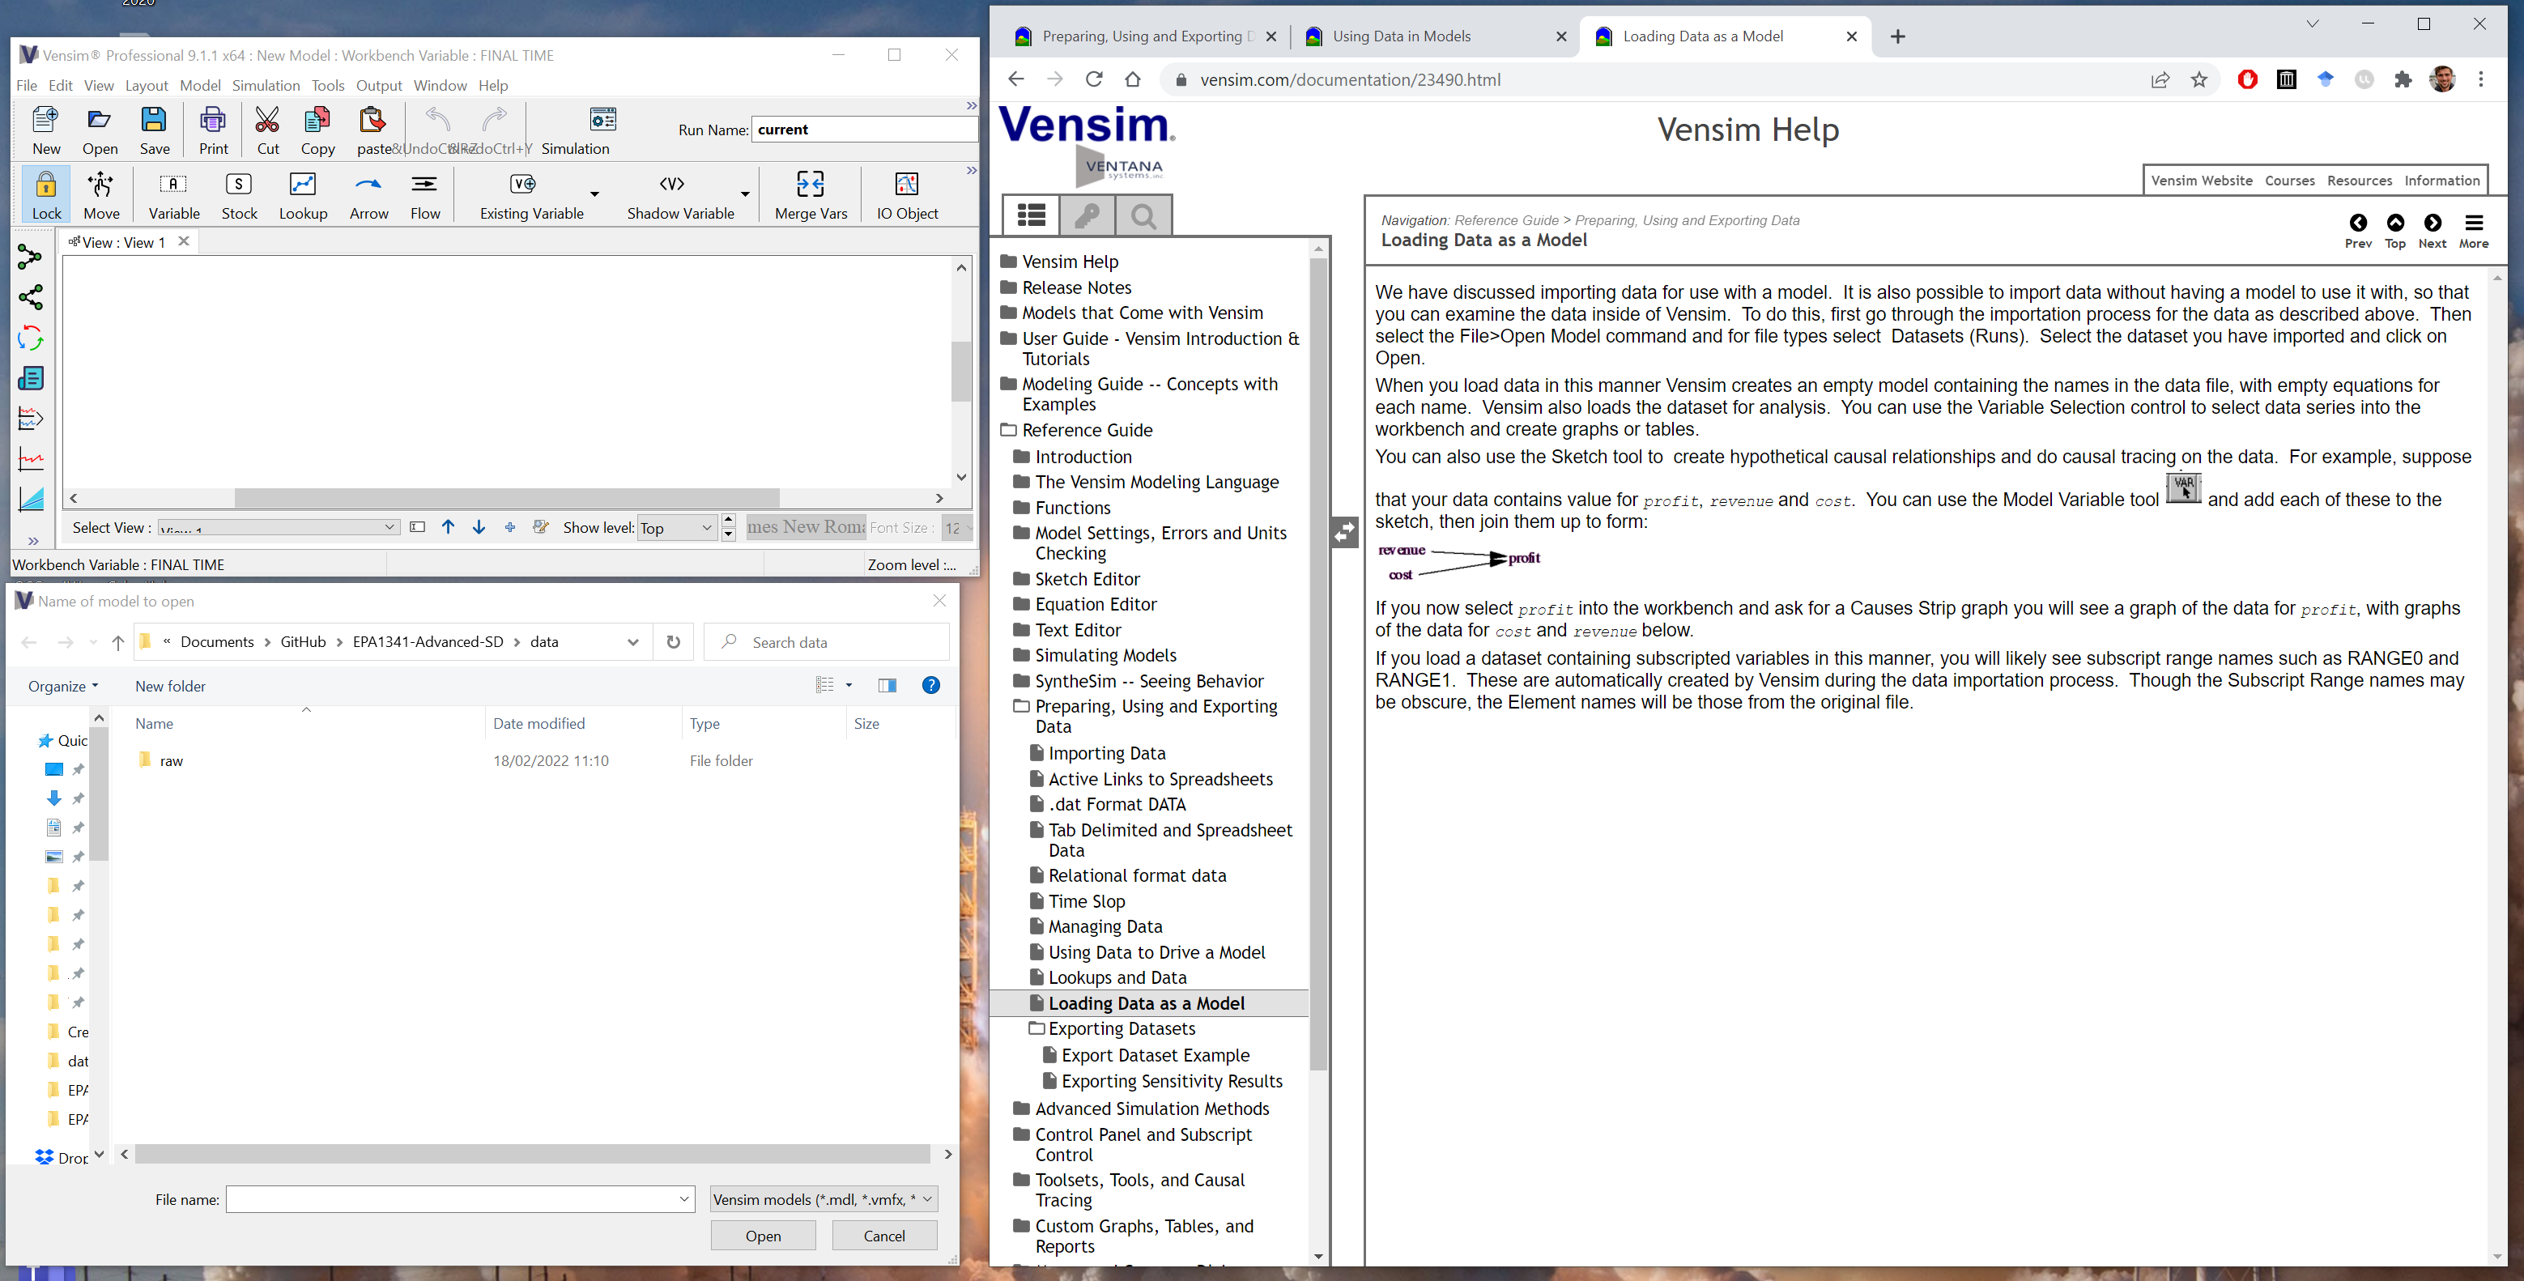
Task: Select the Shadow Variable tool
Action: click(680, 194)
